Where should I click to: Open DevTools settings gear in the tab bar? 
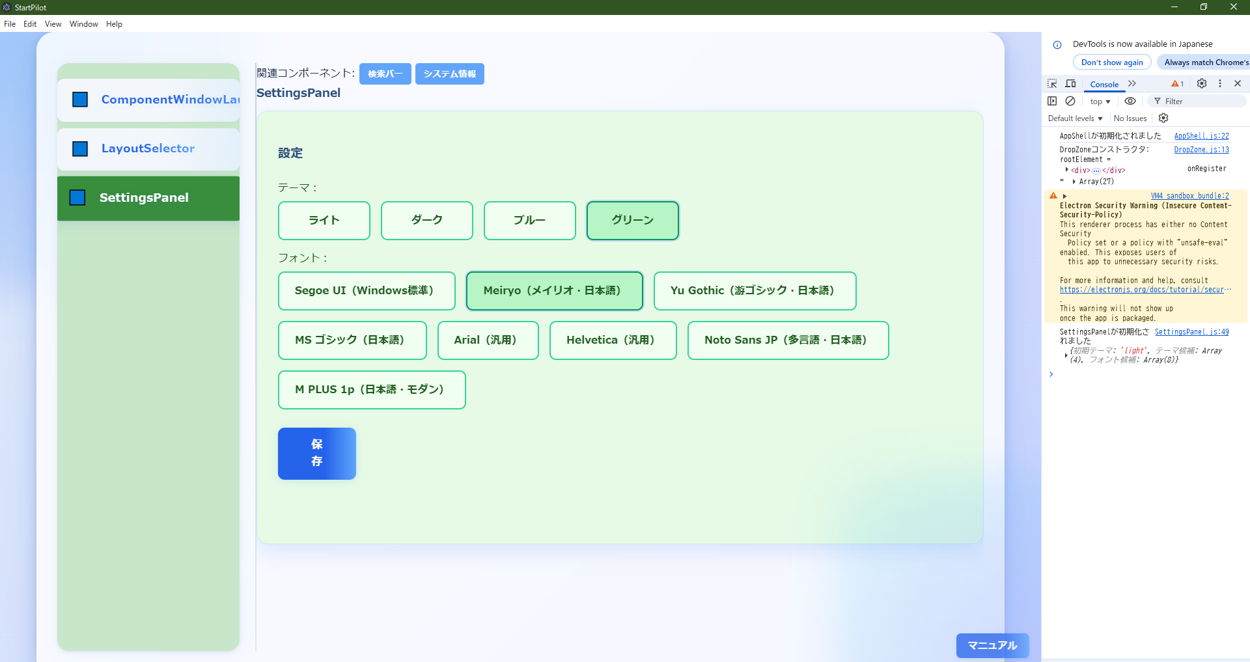[x=1202, y=83]
